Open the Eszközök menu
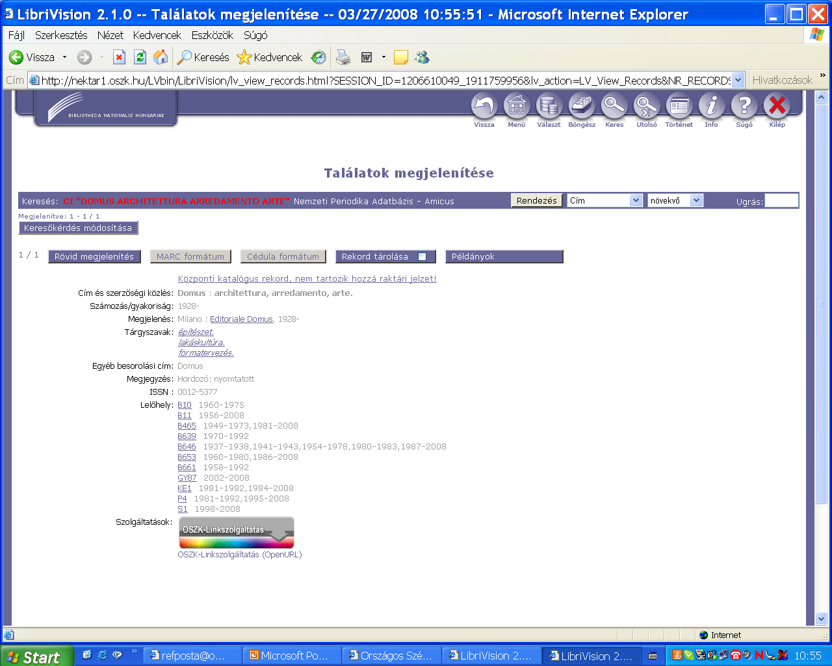This screenshot has height=666, width=832. pos(212,35)
